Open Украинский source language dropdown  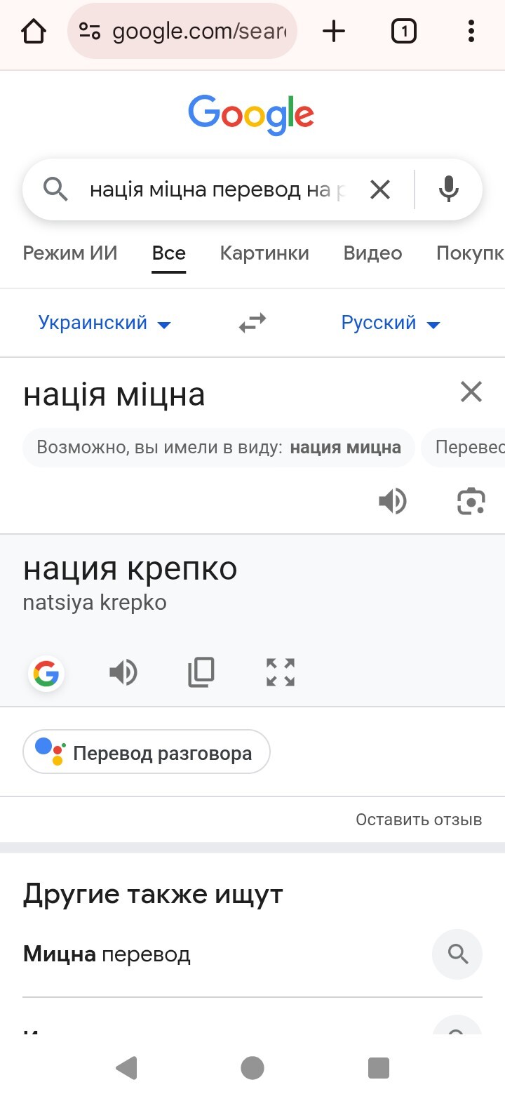(x=105, y=323)
